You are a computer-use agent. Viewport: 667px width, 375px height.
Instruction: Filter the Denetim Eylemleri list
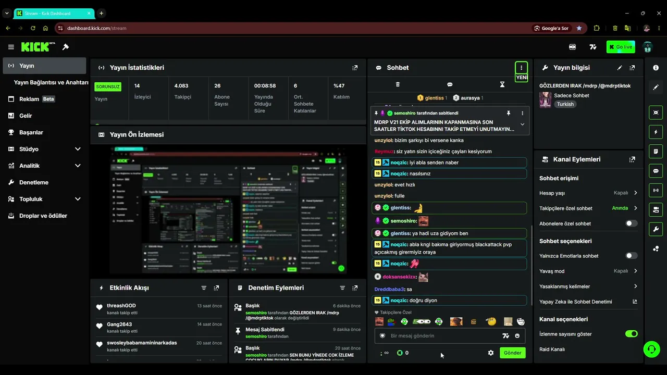(x=342, y=288)
